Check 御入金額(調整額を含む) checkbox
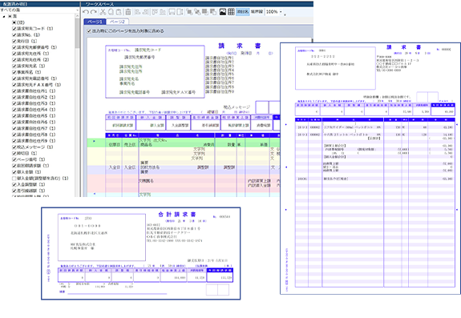 click(x=14, y=179)
